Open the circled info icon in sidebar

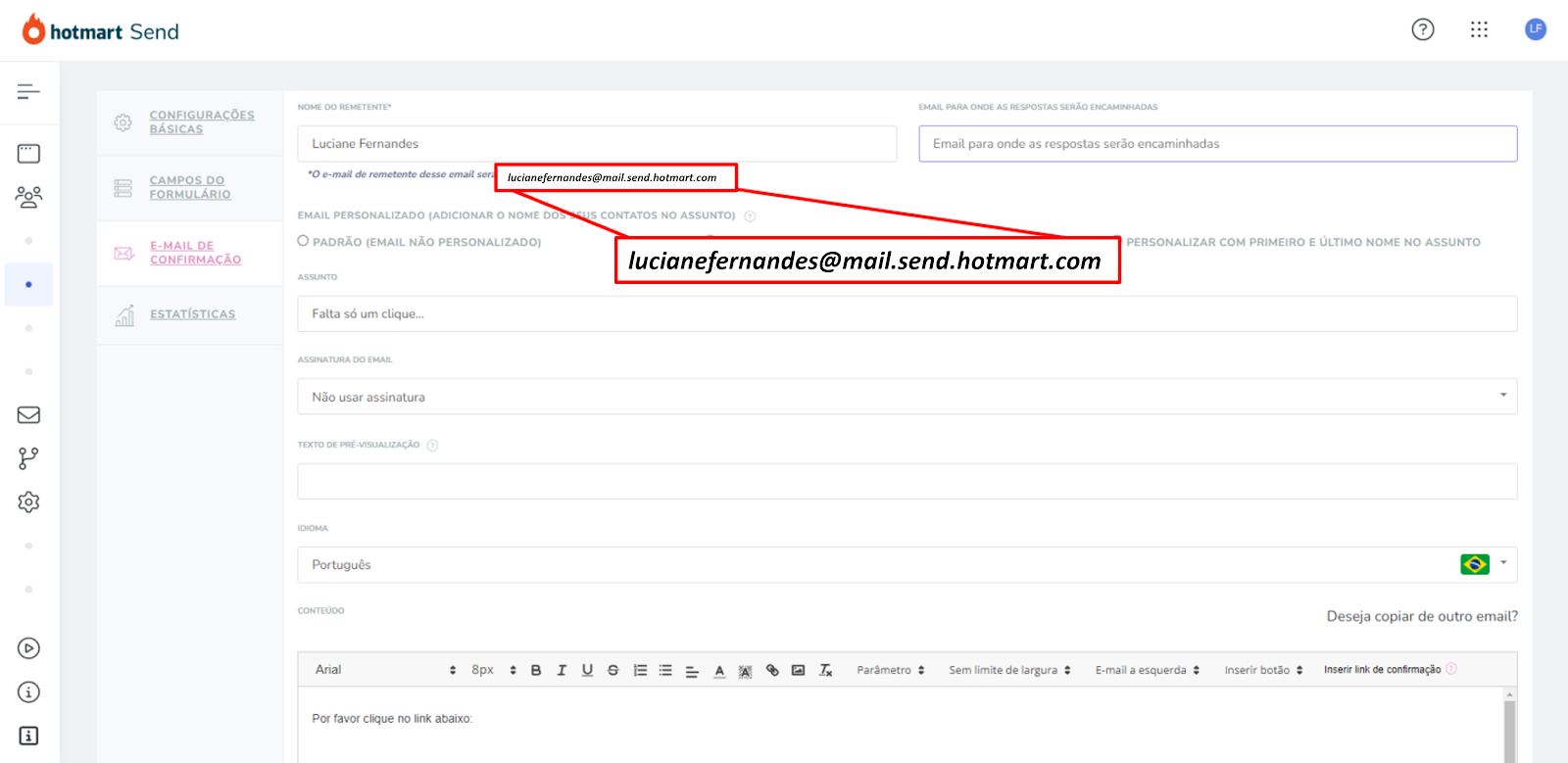point(28,692)
